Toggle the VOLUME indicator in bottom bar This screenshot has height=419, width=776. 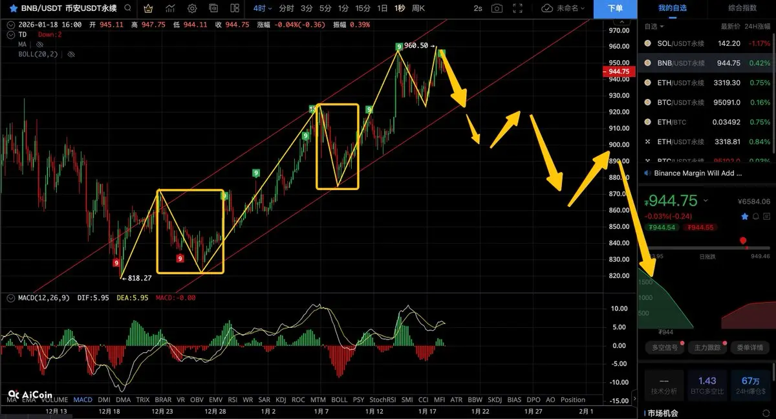click(x=55, y=400)
